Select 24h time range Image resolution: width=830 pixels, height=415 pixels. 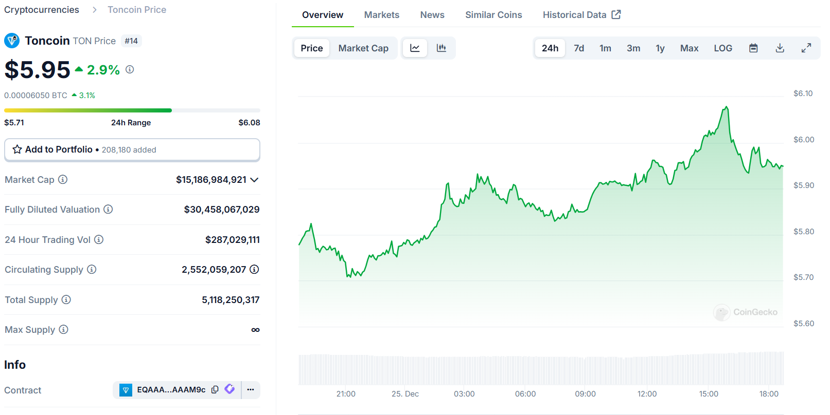(550, 48)
